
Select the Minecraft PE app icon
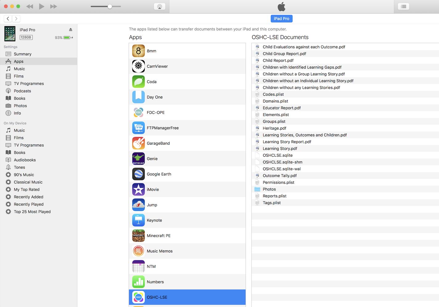click(x=139, y=236)
